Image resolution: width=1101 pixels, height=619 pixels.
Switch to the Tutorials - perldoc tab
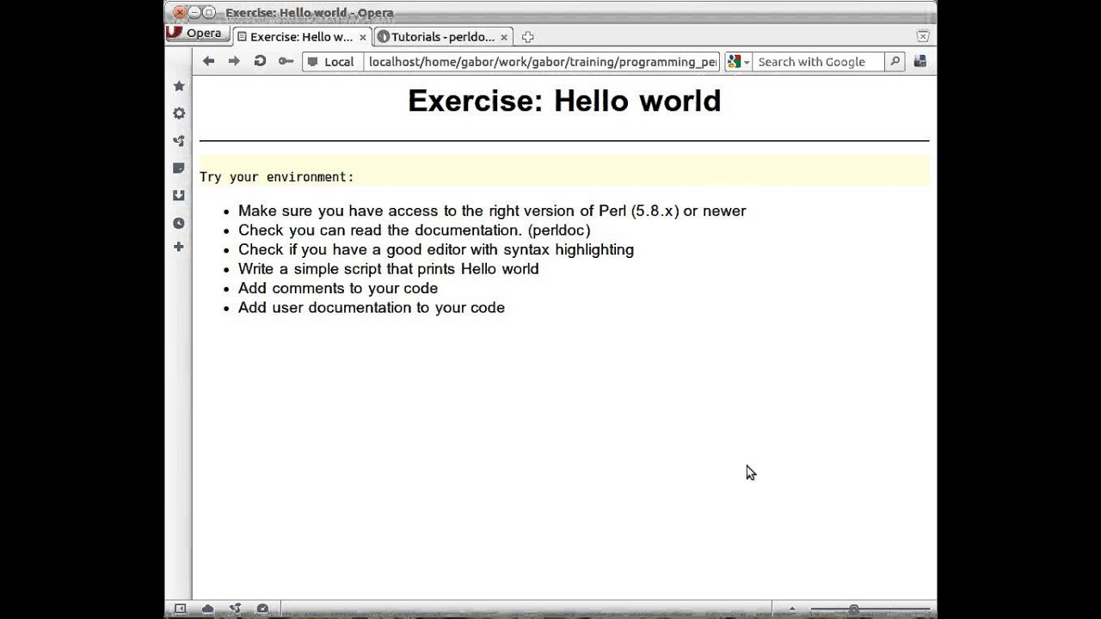click(x=443, y=37)
